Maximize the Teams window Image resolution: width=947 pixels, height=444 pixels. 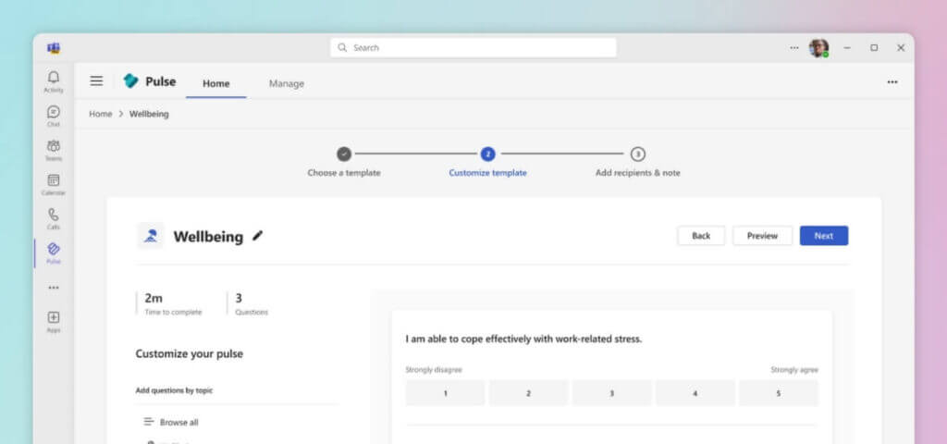pos(874,48)
